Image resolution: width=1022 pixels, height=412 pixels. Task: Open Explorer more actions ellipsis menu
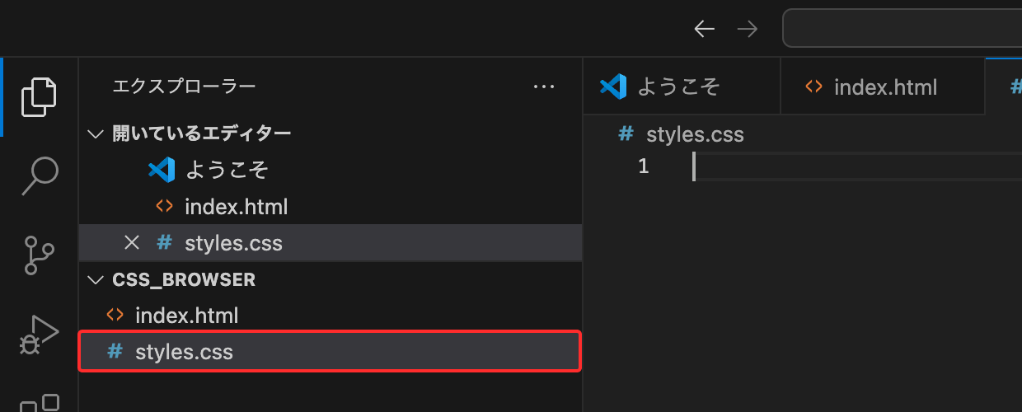(x=544, y=86)
